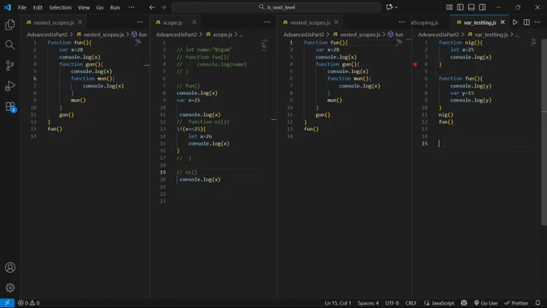Open the File menu

pyautogui.click(x=22, y=7)
